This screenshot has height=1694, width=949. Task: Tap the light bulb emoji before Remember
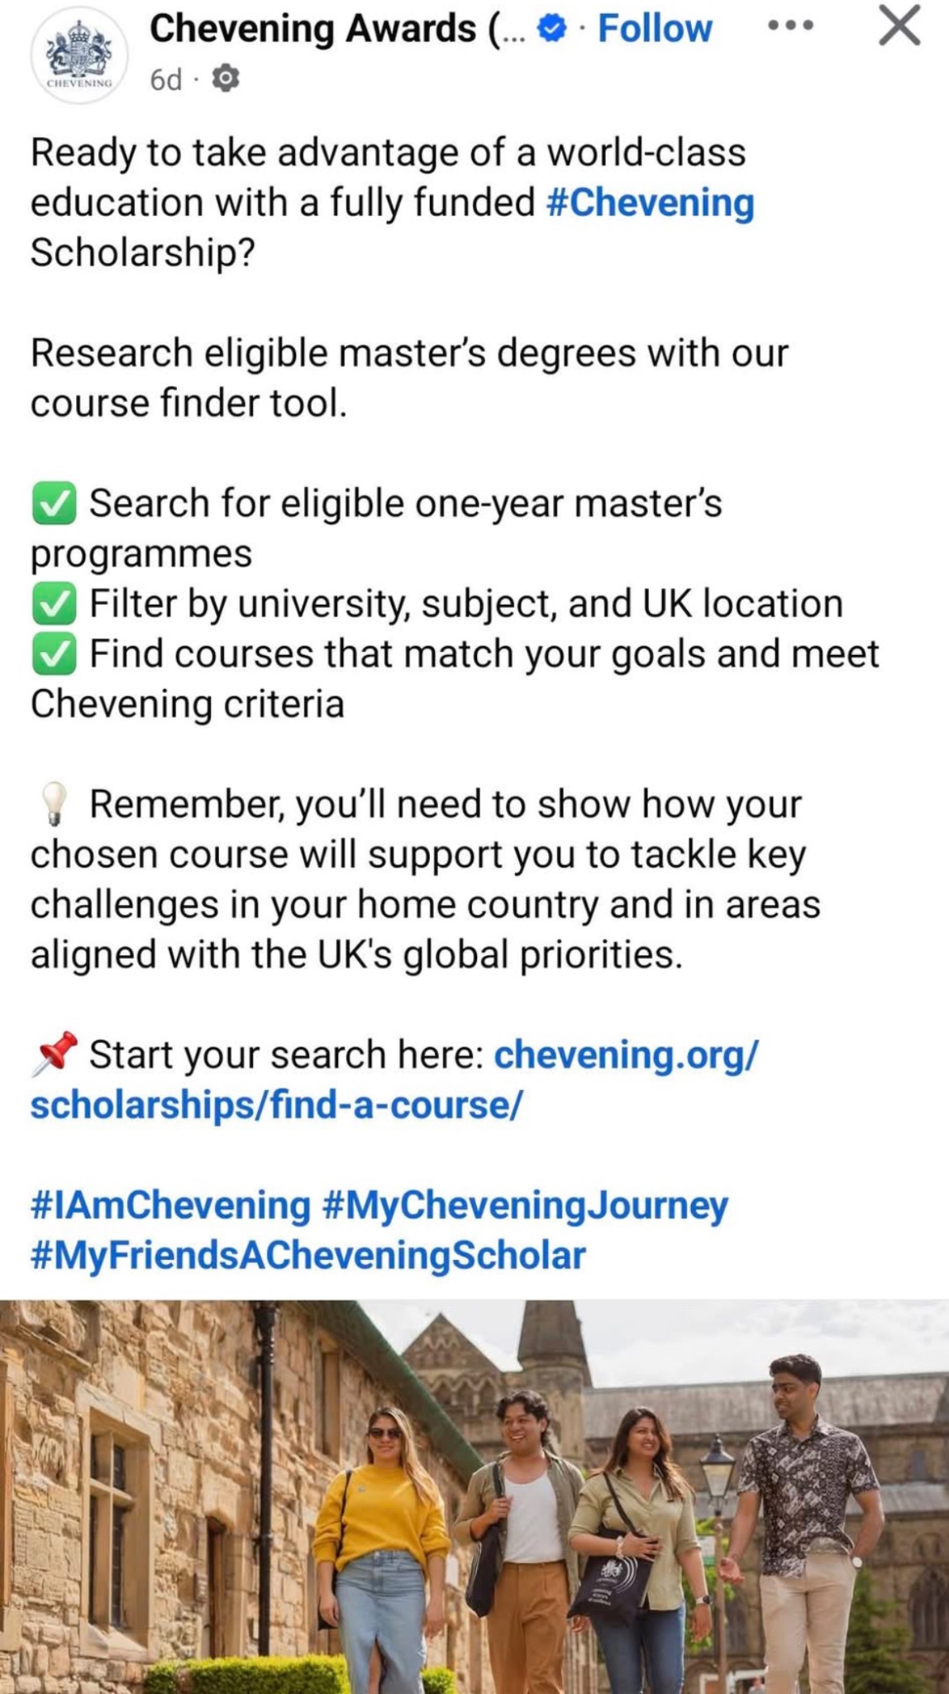tap(55, 805)
